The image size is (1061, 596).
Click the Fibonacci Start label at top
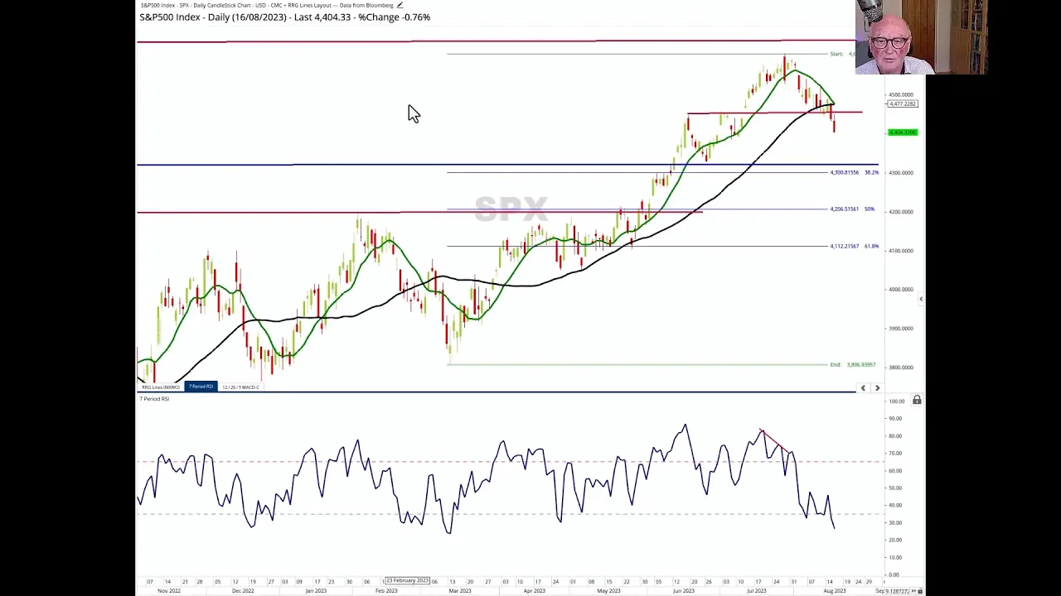842,54
